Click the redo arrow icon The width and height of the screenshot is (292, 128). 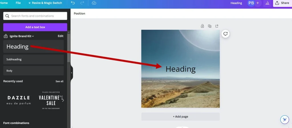pos(82,3)
